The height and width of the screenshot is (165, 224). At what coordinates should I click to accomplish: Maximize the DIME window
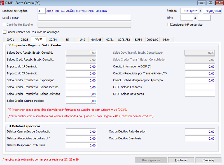[210, 3]
